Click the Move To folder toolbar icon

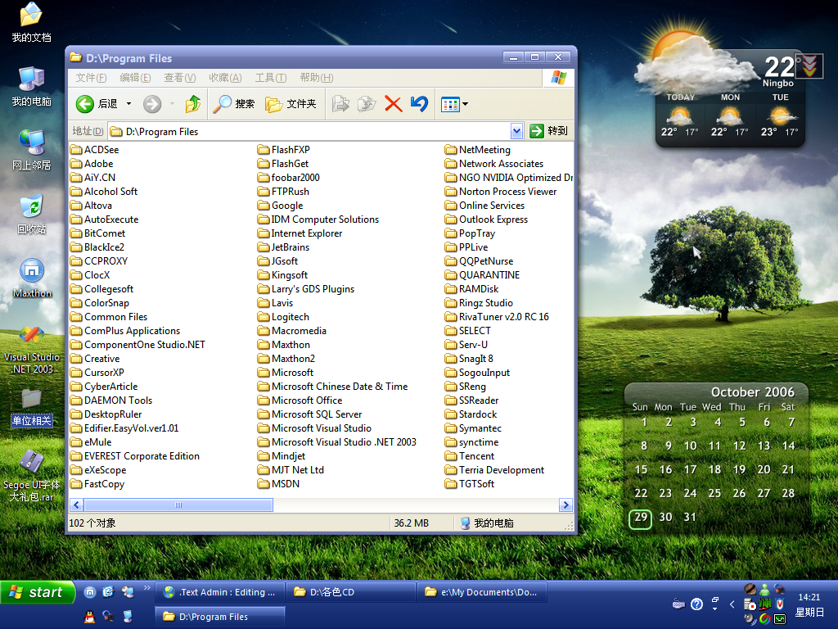click(340, 104)
